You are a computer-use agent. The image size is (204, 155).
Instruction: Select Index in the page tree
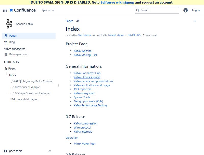[12, 75]
